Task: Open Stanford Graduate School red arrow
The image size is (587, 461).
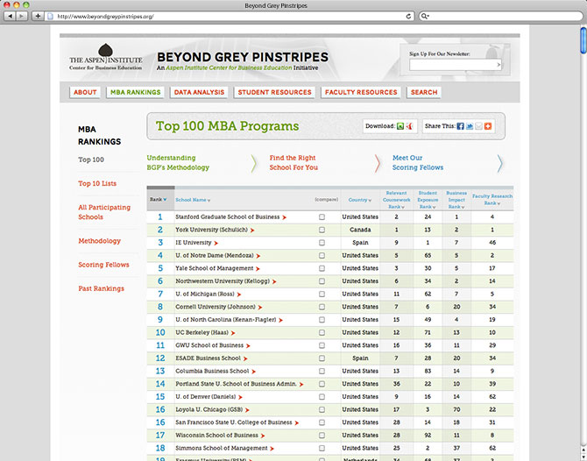Action: coord(284,217)
